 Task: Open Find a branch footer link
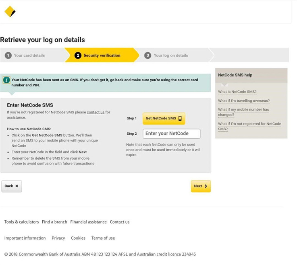point(54,222)
